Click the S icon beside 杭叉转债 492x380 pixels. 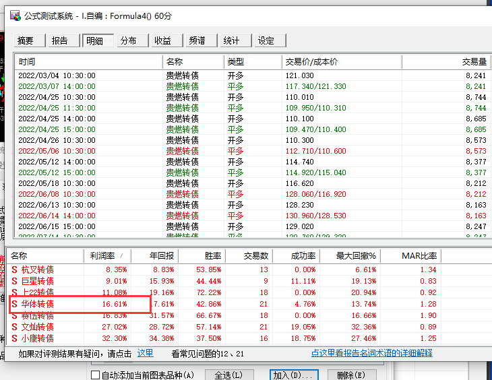(x=14, y=270)
